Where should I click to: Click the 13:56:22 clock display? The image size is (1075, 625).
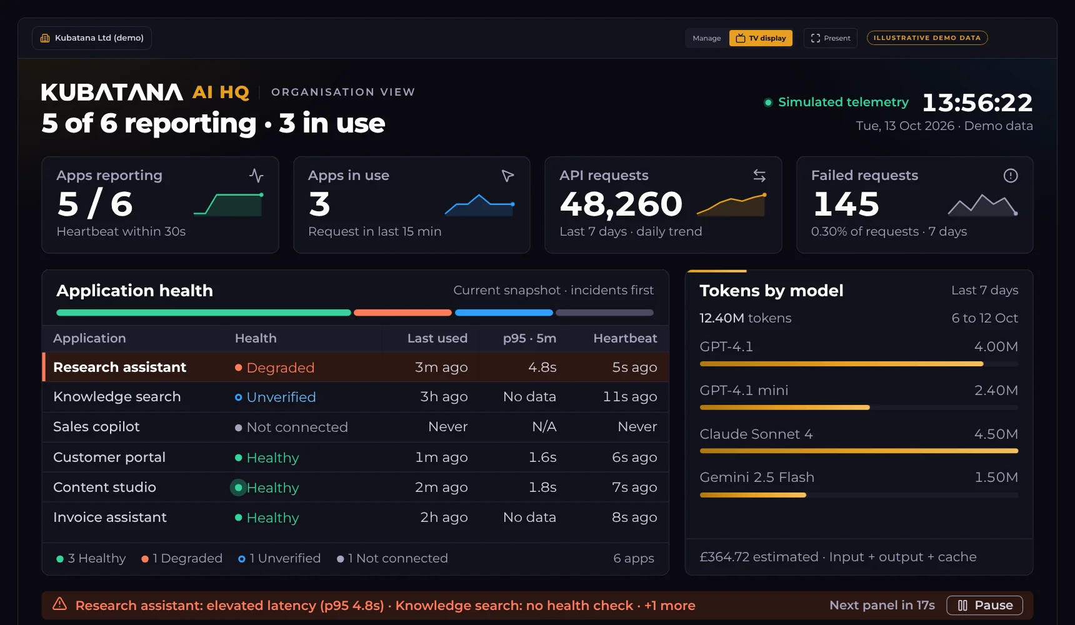(x=977, y=102)
